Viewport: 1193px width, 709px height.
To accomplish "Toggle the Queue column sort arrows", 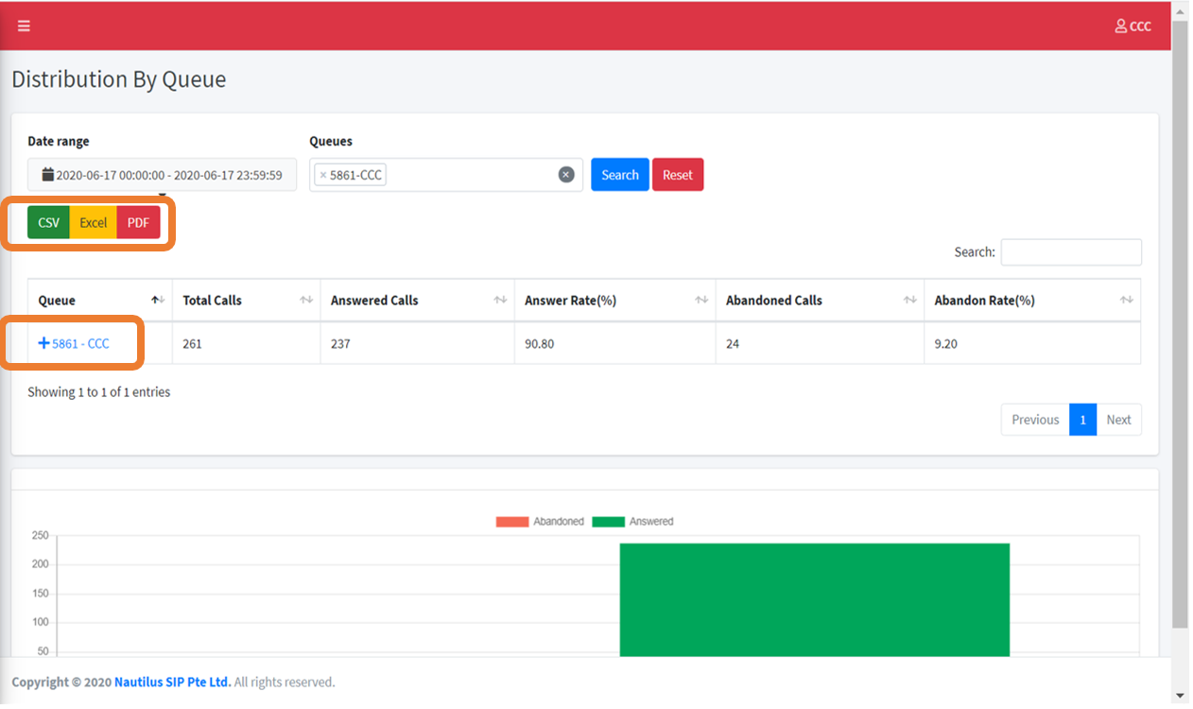I will coord(159,299).
